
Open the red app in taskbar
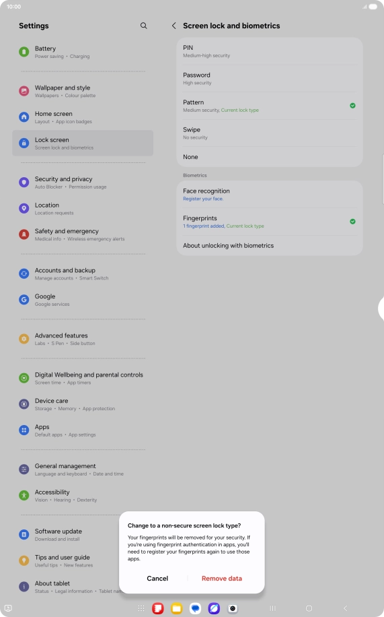[x=158, y=608]
